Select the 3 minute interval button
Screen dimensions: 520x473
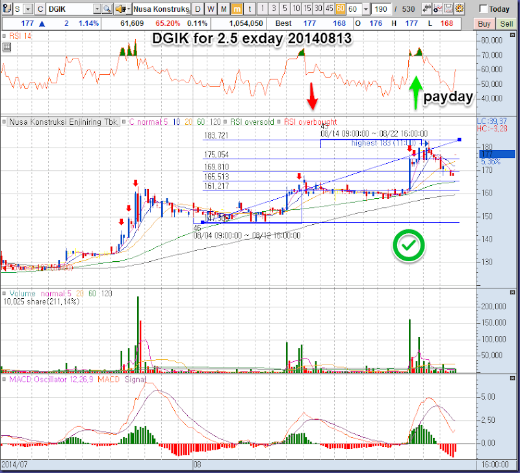click(274, 8)
